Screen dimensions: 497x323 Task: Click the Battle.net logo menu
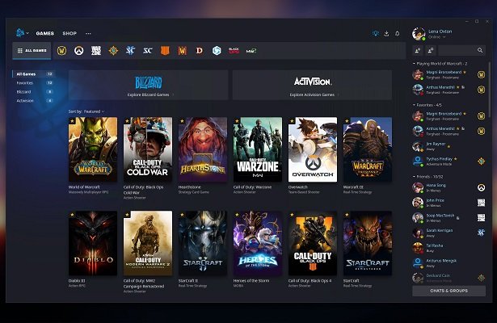22,33
